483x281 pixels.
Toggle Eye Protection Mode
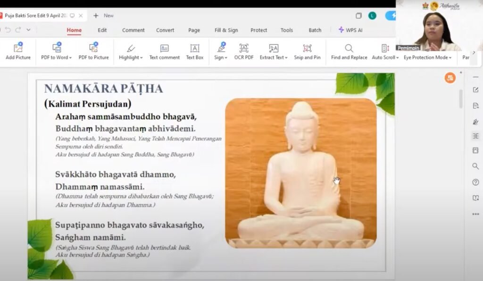[427, 58]
